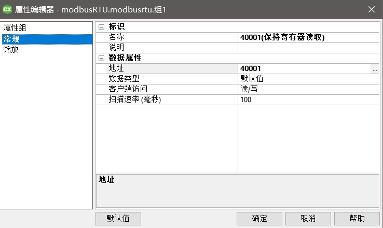Cancel with the 取消 button
Screen dimensions: 383x228
pyautogui.click(x=308, y=219)
